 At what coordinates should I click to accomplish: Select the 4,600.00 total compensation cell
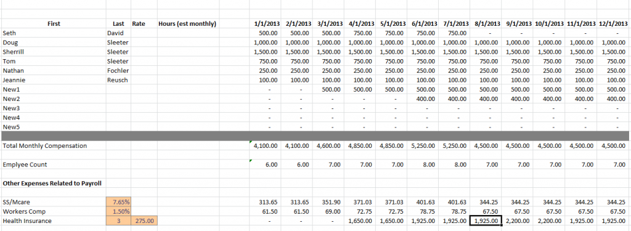328,145
